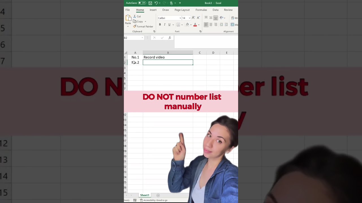Image resolution: width=362 pixels, height=203 pixels.
Task: Click the Merge & Center icon
Action: (232, 25)
